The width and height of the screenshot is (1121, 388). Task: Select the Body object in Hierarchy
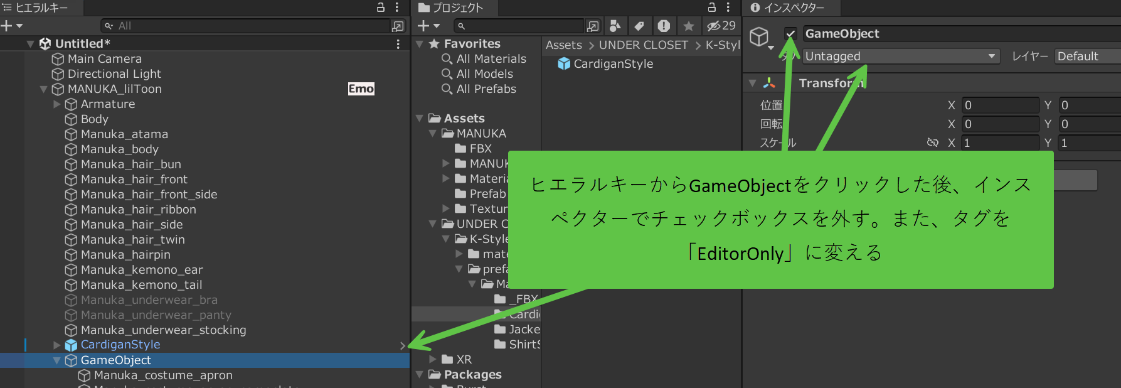coord(95,119)
